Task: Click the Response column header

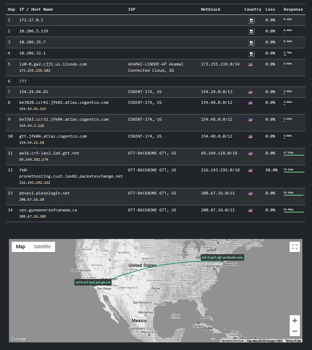Action: coord(293,9)
